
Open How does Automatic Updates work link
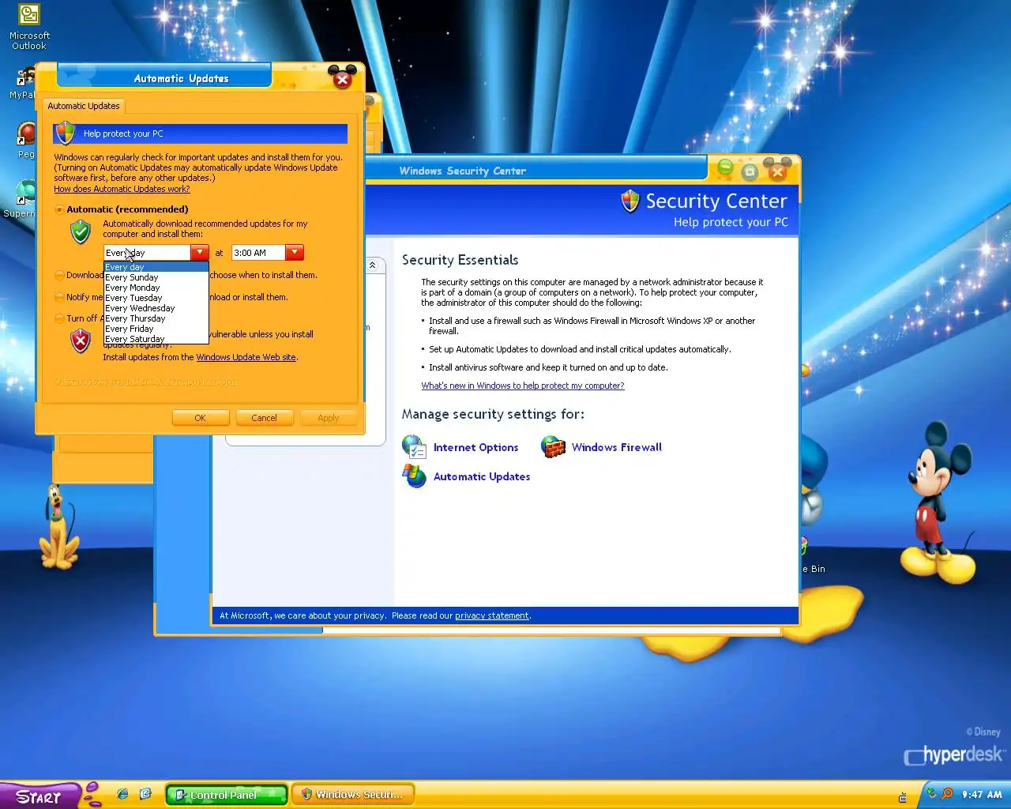pos(122,189)
